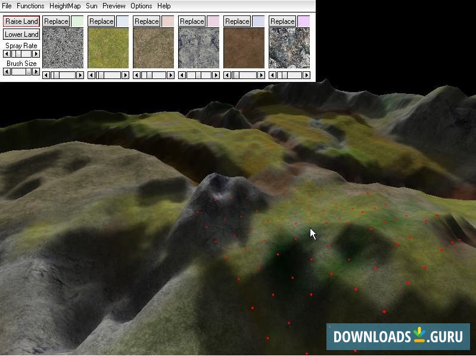Click Replace above the gravel texture

pos(56,21)
